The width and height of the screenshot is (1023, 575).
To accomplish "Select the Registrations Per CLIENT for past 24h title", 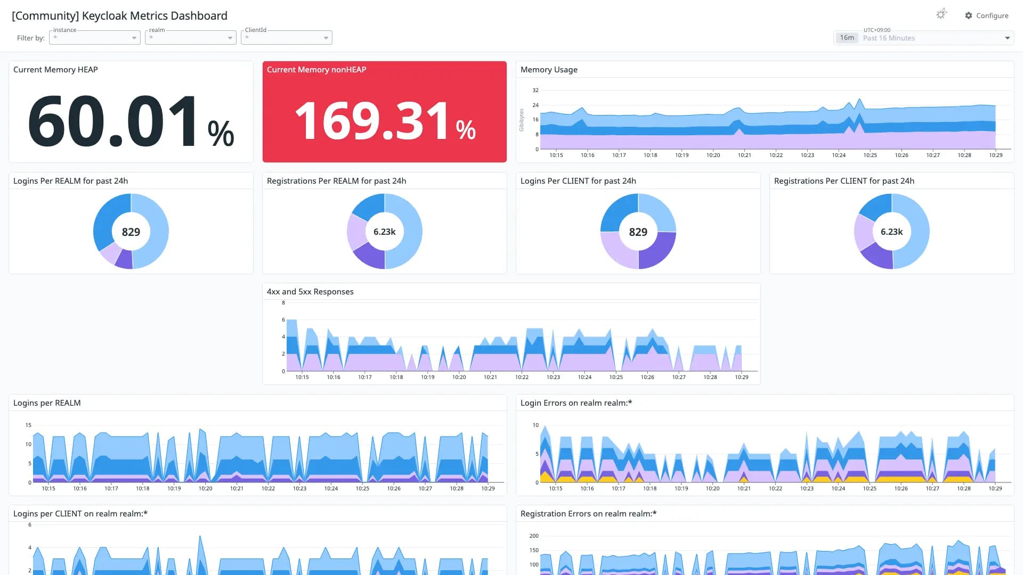I will [x=844, y=181].
